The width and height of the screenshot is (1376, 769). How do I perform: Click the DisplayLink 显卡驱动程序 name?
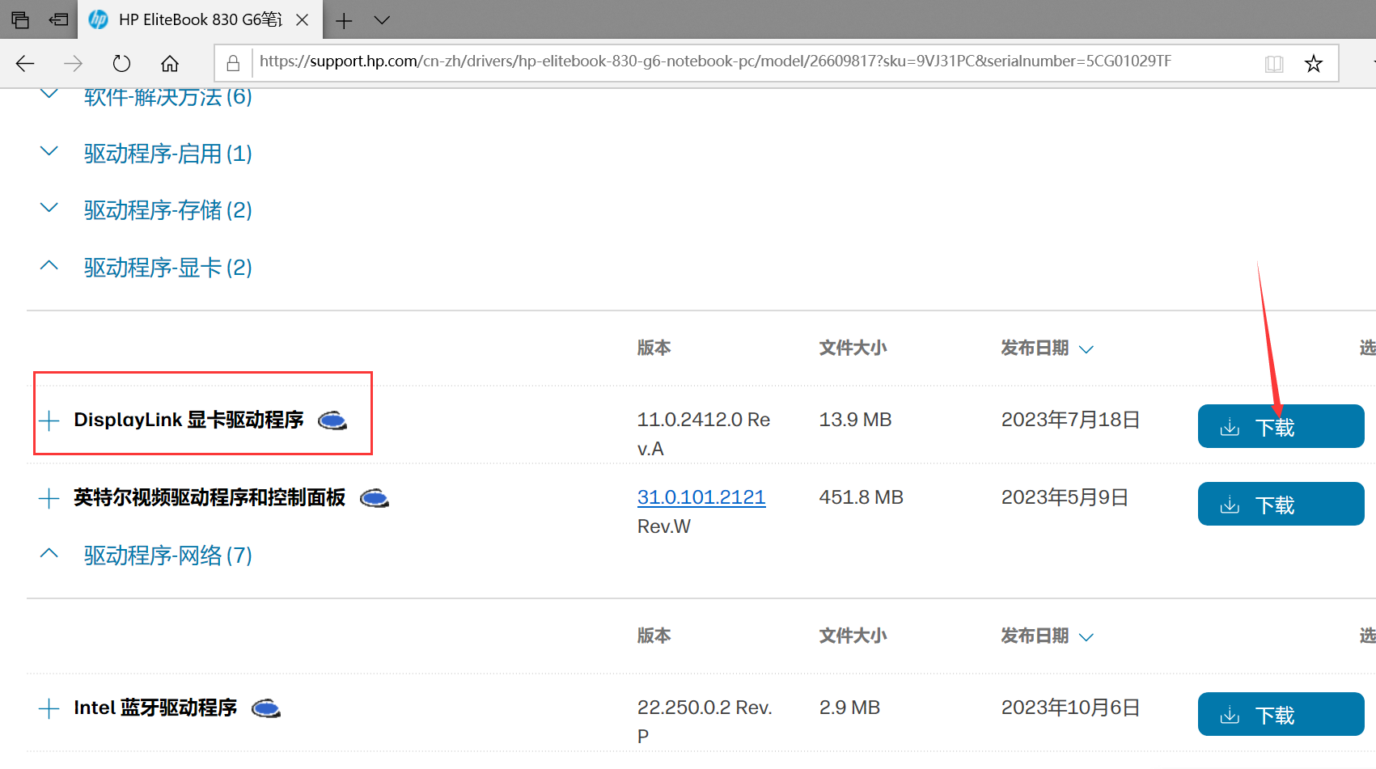188,420
